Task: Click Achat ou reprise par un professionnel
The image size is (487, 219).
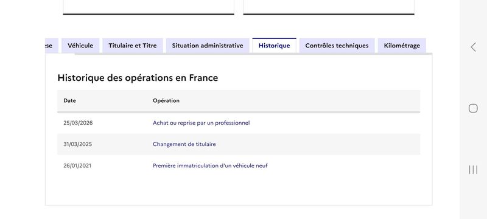Action: [x=201, y=123]
